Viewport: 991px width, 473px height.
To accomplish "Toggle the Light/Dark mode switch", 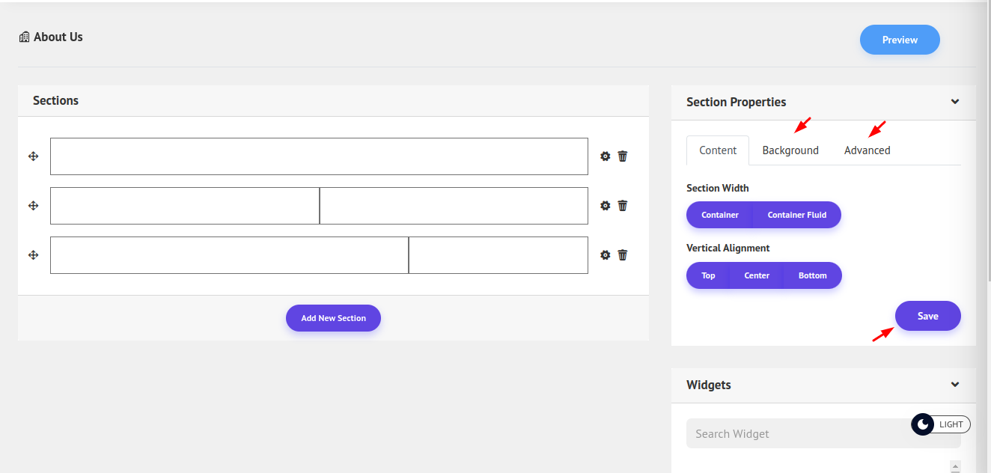I will pyautogui.click(x=940, y=424).
